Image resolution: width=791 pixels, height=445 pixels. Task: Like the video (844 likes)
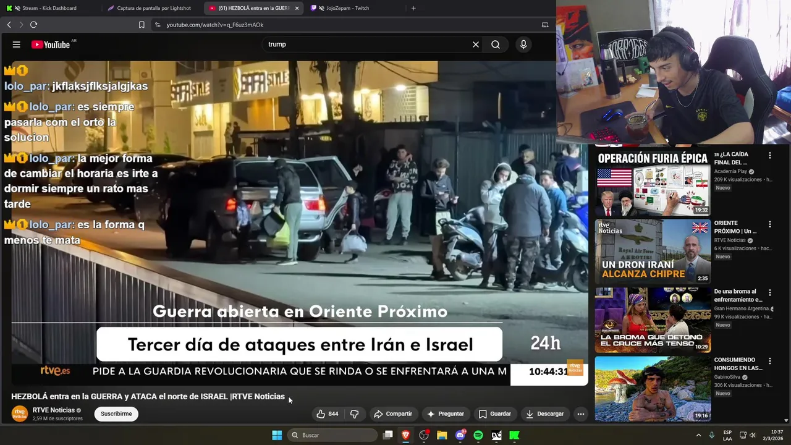tap(328, 414)
